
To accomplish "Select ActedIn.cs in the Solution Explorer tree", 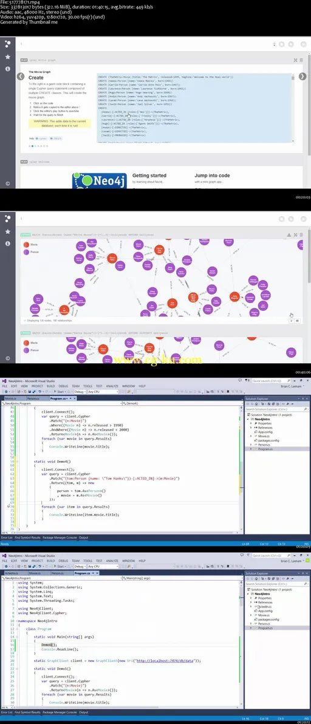I will click(265, 606).
